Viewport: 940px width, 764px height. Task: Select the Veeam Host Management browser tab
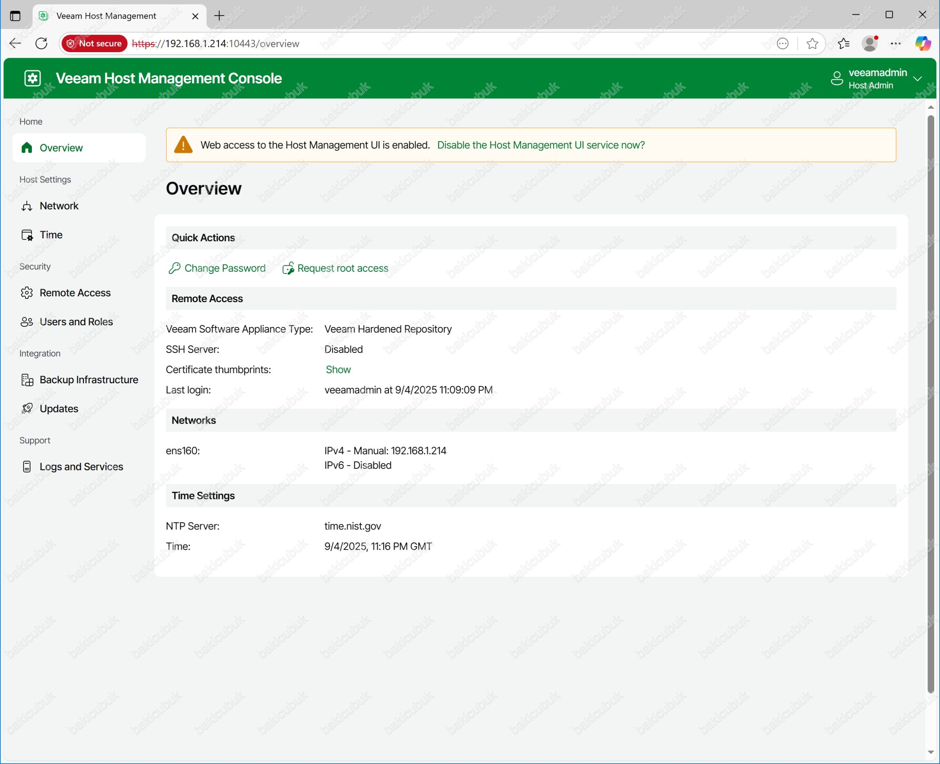coord(119,16)
